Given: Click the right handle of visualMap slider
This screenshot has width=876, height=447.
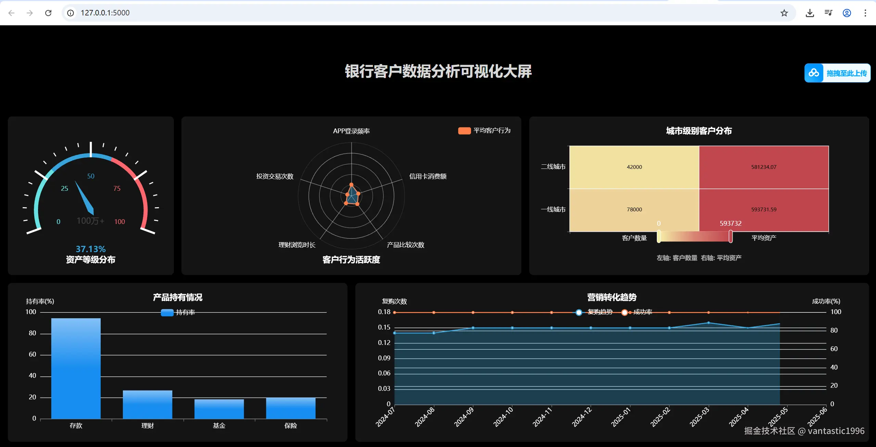Looking at the screenshot, I should coord(731,236).
